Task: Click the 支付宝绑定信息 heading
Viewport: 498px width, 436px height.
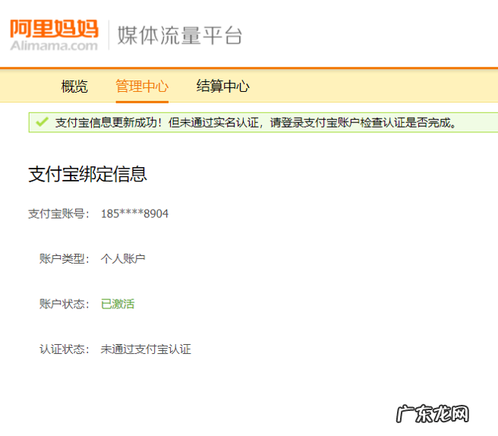Action: 87,174
